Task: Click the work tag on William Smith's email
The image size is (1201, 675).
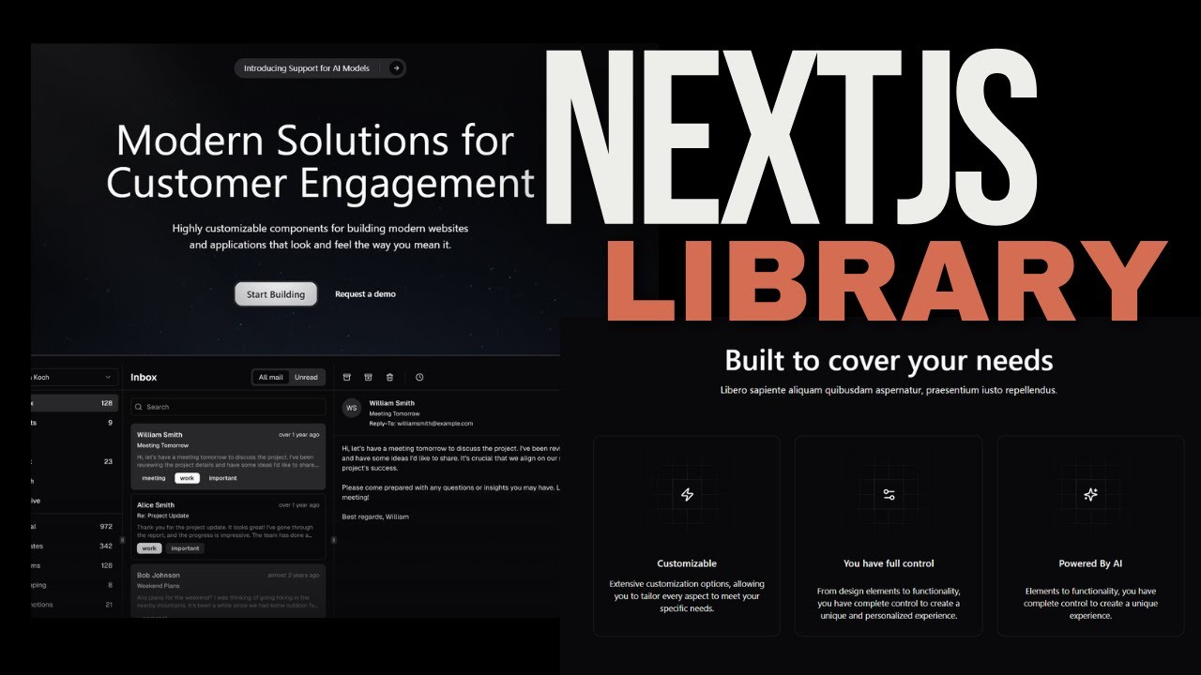Action: click(x=188, y=478)
